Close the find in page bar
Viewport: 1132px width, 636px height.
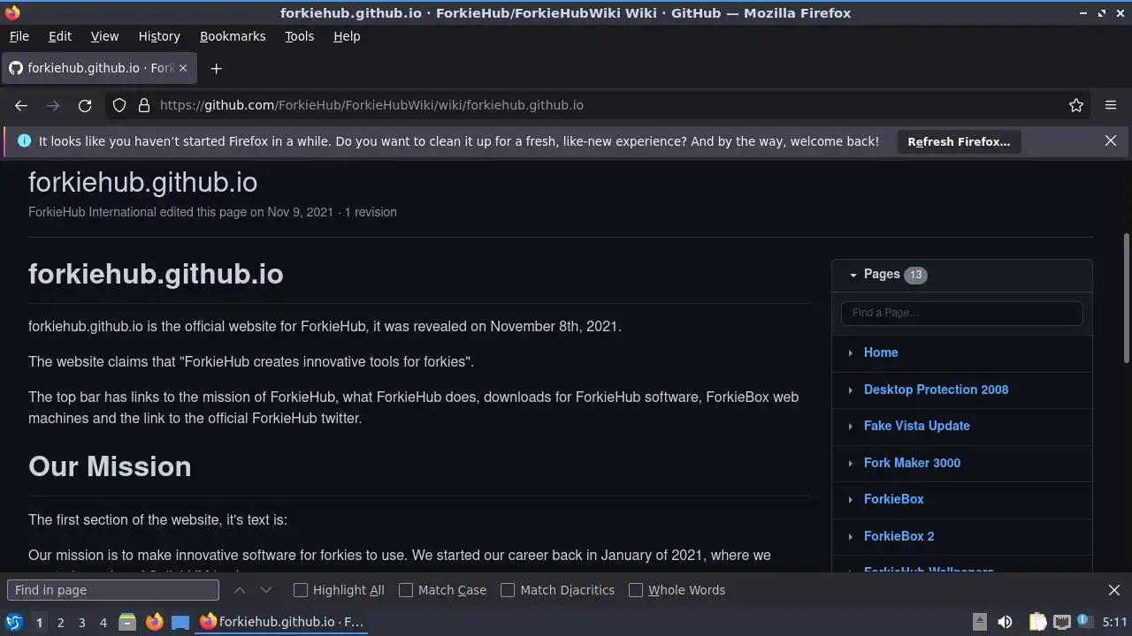coord(1114,590)
